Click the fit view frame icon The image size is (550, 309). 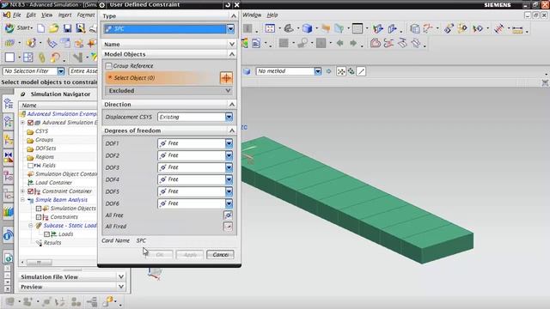[270, 28]
